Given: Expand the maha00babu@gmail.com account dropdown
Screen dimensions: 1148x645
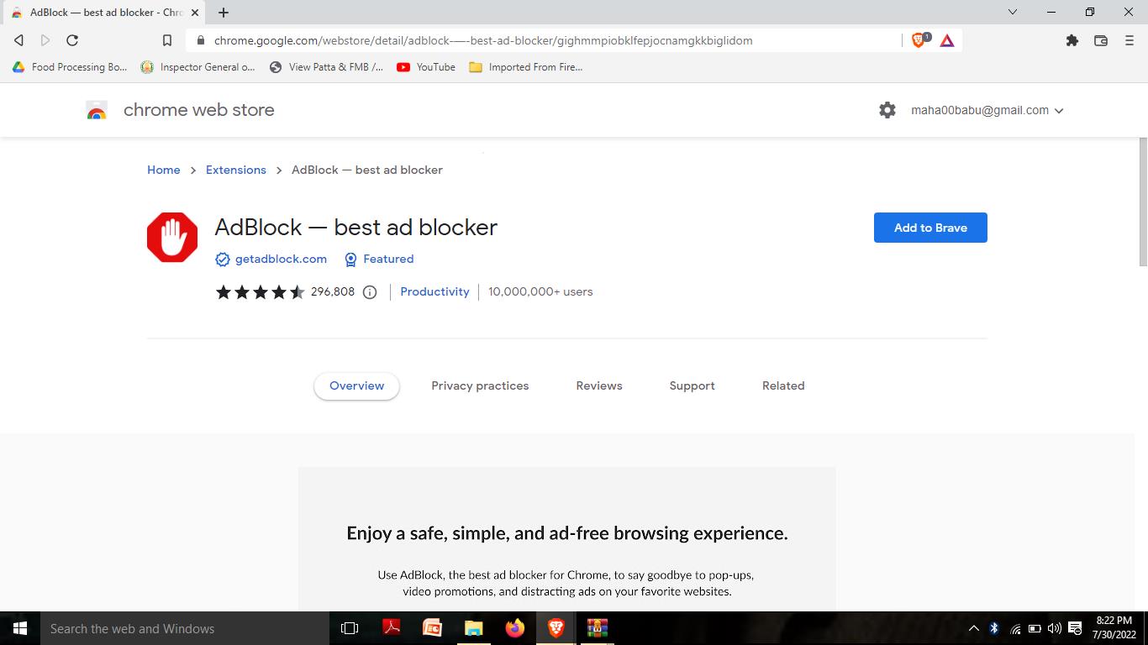Looking at the screenshot, I should (987, 110).
